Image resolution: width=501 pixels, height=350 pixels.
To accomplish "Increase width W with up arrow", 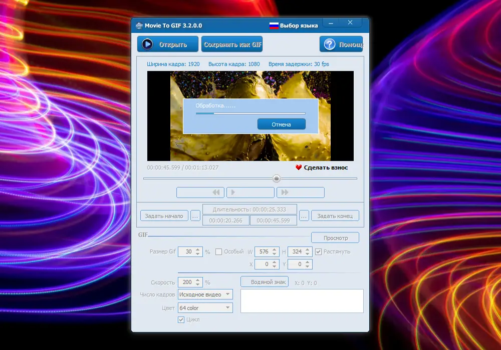I will point(275,249).
